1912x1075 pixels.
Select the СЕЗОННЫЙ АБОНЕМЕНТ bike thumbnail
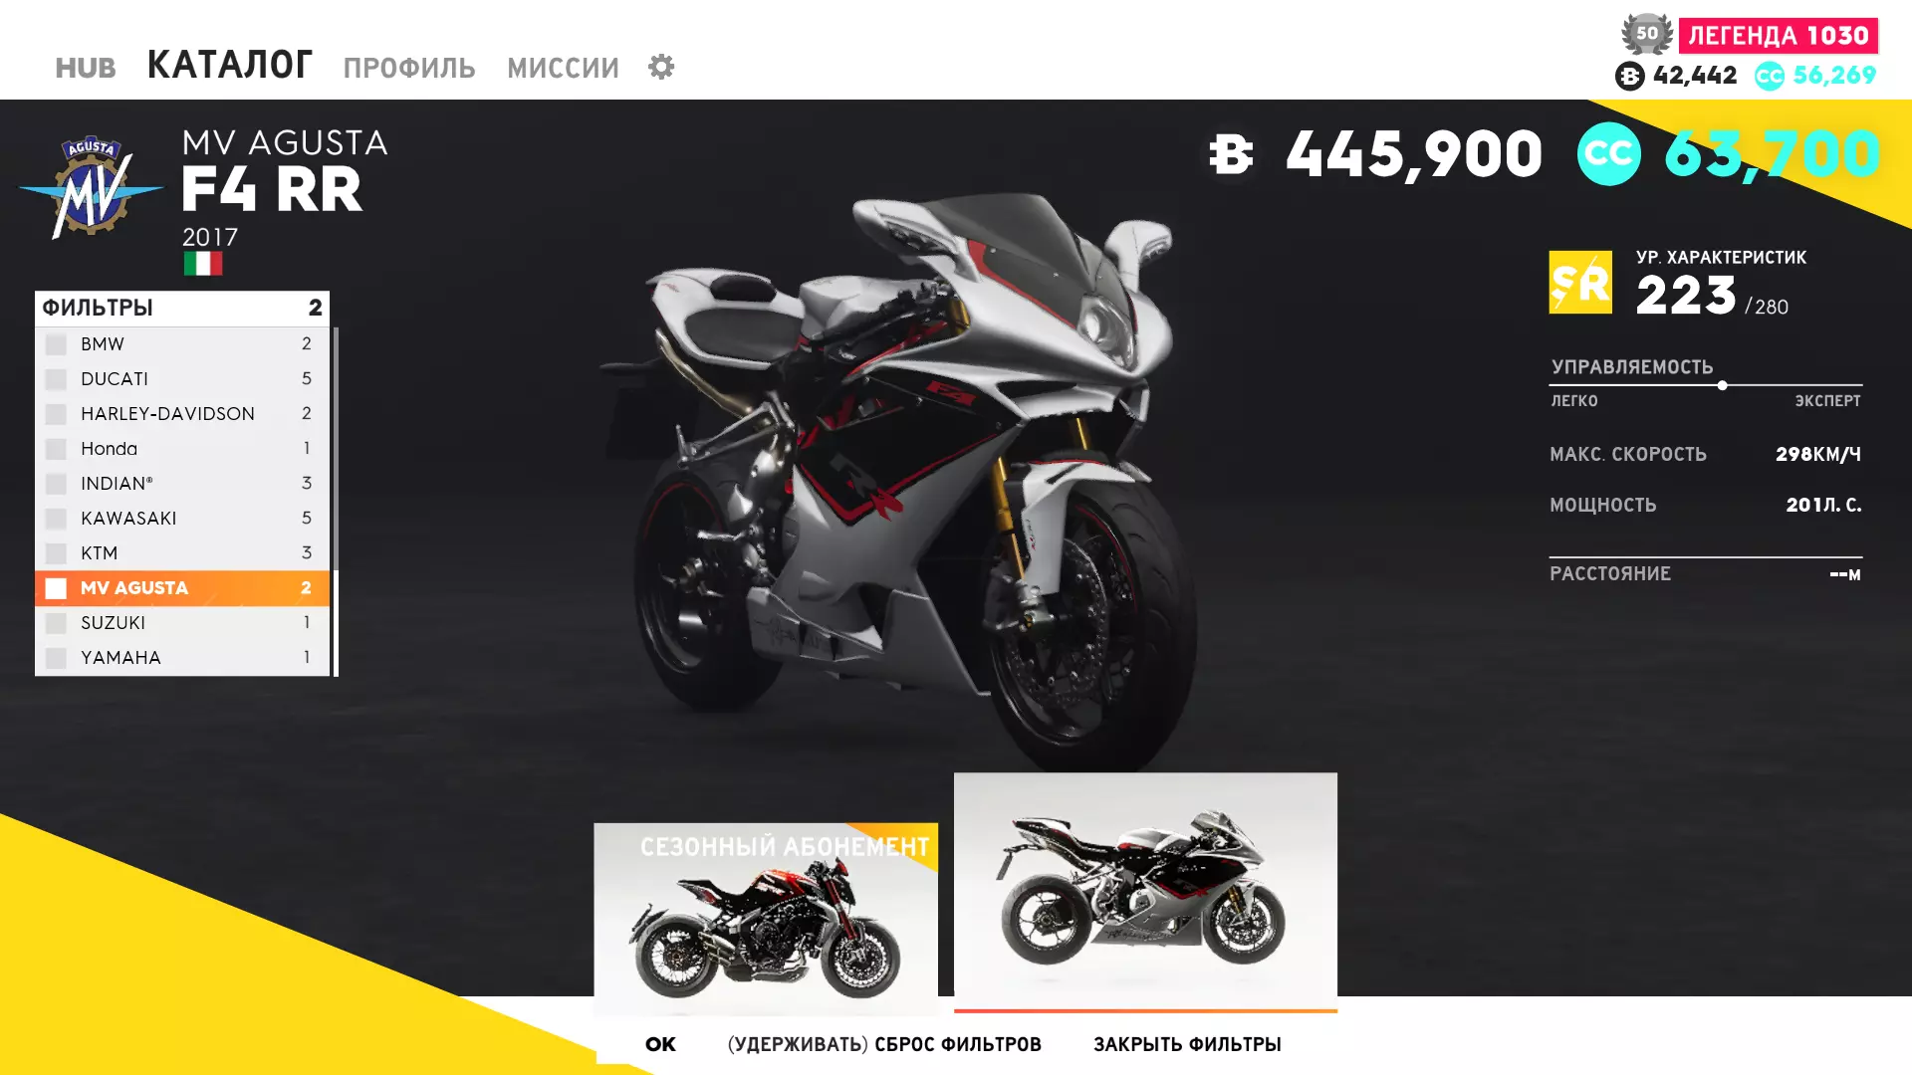coord(766,919)
